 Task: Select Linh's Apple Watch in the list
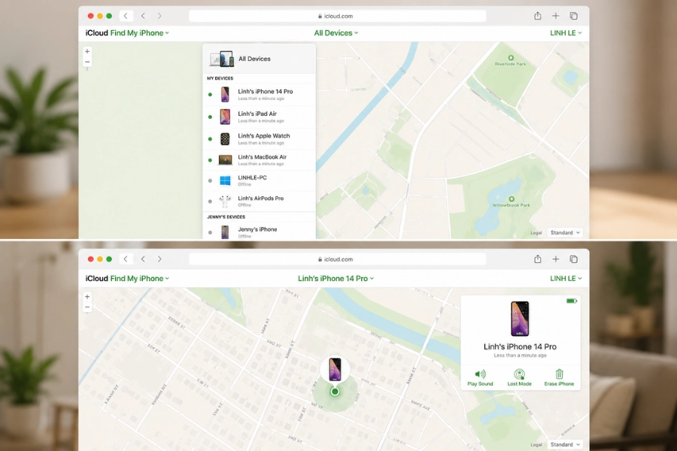(x=259, y=138)
